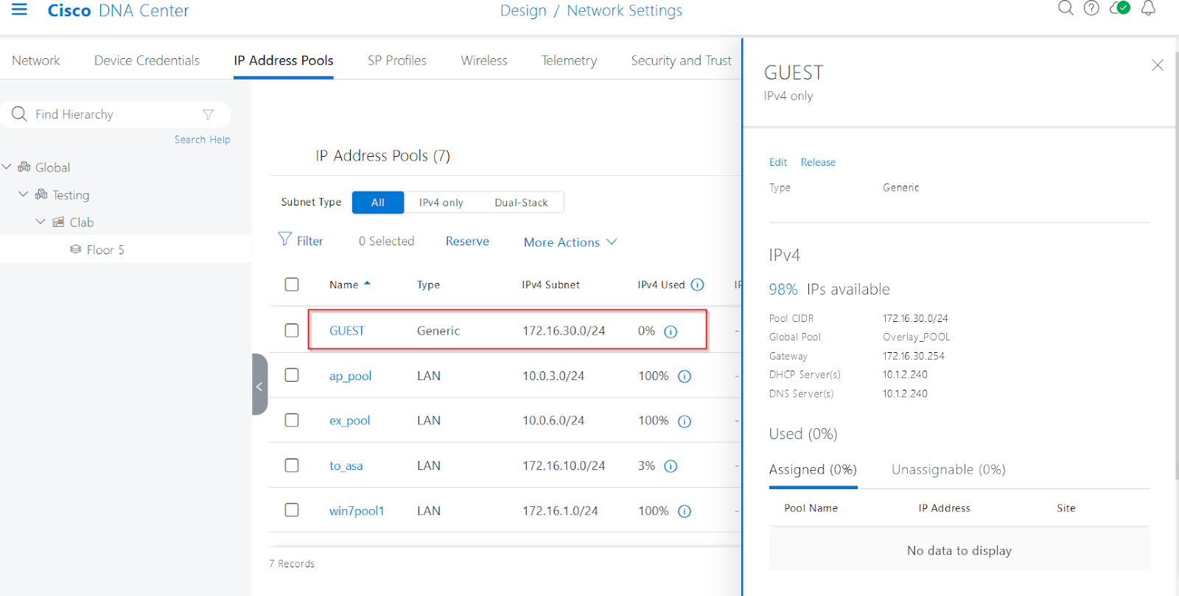The width and height of the screenshot is (1179, 596).
Task: Switch to the Wireless tab
Action: (484, 60)
